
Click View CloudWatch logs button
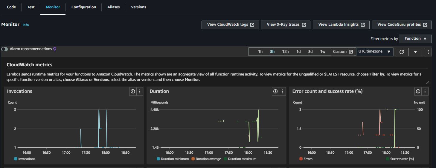230,25
